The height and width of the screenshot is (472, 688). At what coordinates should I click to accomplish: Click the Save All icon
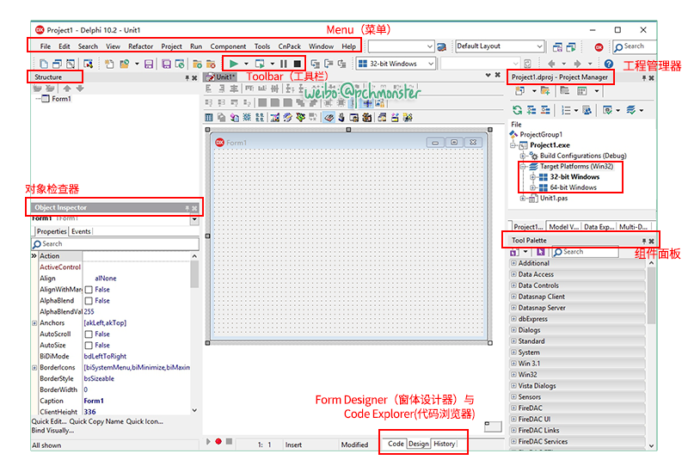tap(166, 64)
